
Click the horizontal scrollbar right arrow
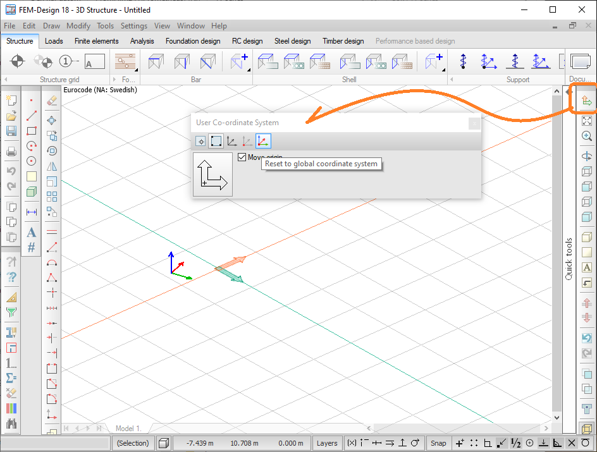(546, 429)
